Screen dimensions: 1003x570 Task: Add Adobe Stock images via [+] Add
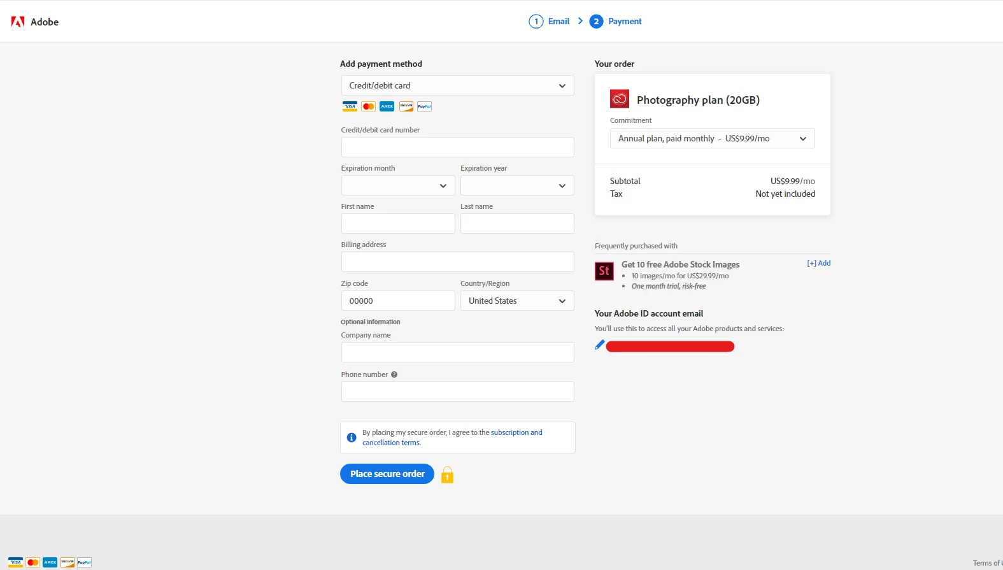[819, 263]
